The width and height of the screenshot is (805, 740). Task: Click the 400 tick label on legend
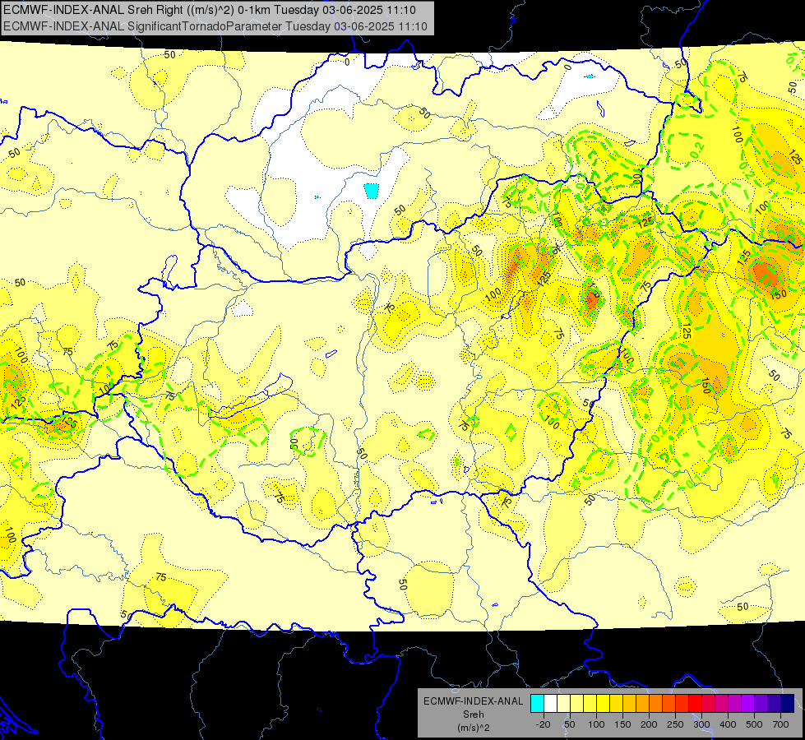[x=728, y=724]
